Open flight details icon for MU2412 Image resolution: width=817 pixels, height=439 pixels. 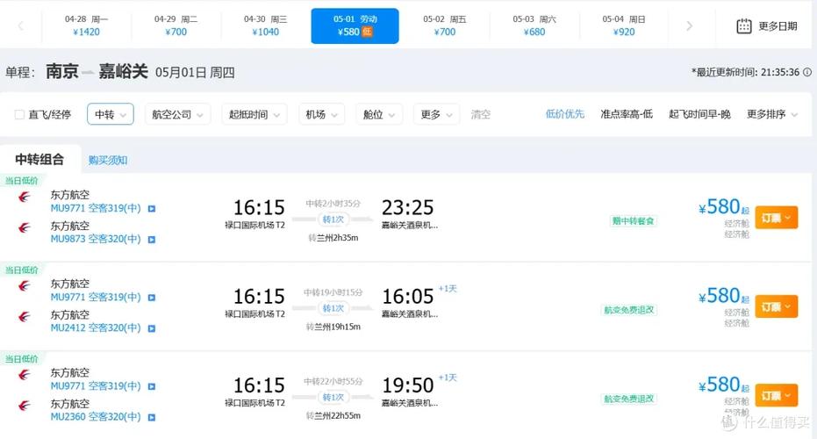(152, 328)
